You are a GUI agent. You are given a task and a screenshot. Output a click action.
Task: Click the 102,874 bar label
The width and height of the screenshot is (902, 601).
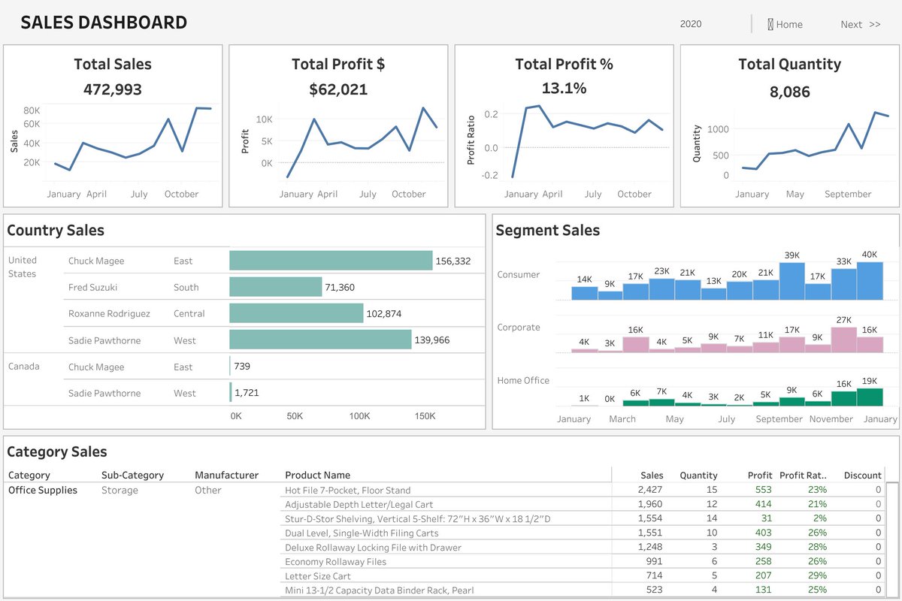pyautogui.click(x=384, y=313)
